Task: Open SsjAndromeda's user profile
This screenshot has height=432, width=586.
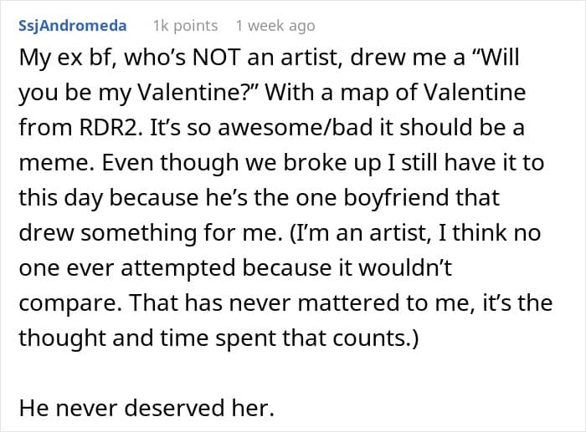Action: [72, 26]
